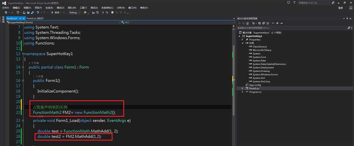
Task: Click the feedback notification icon in title bar
Action: point(289,2)
